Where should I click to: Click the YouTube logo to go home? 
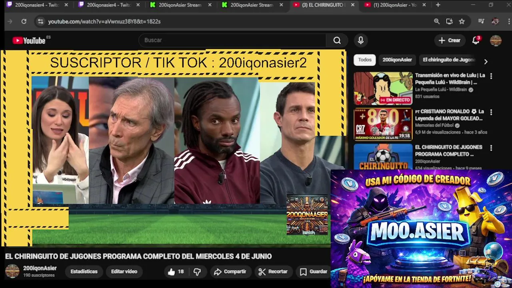(29, 40)
